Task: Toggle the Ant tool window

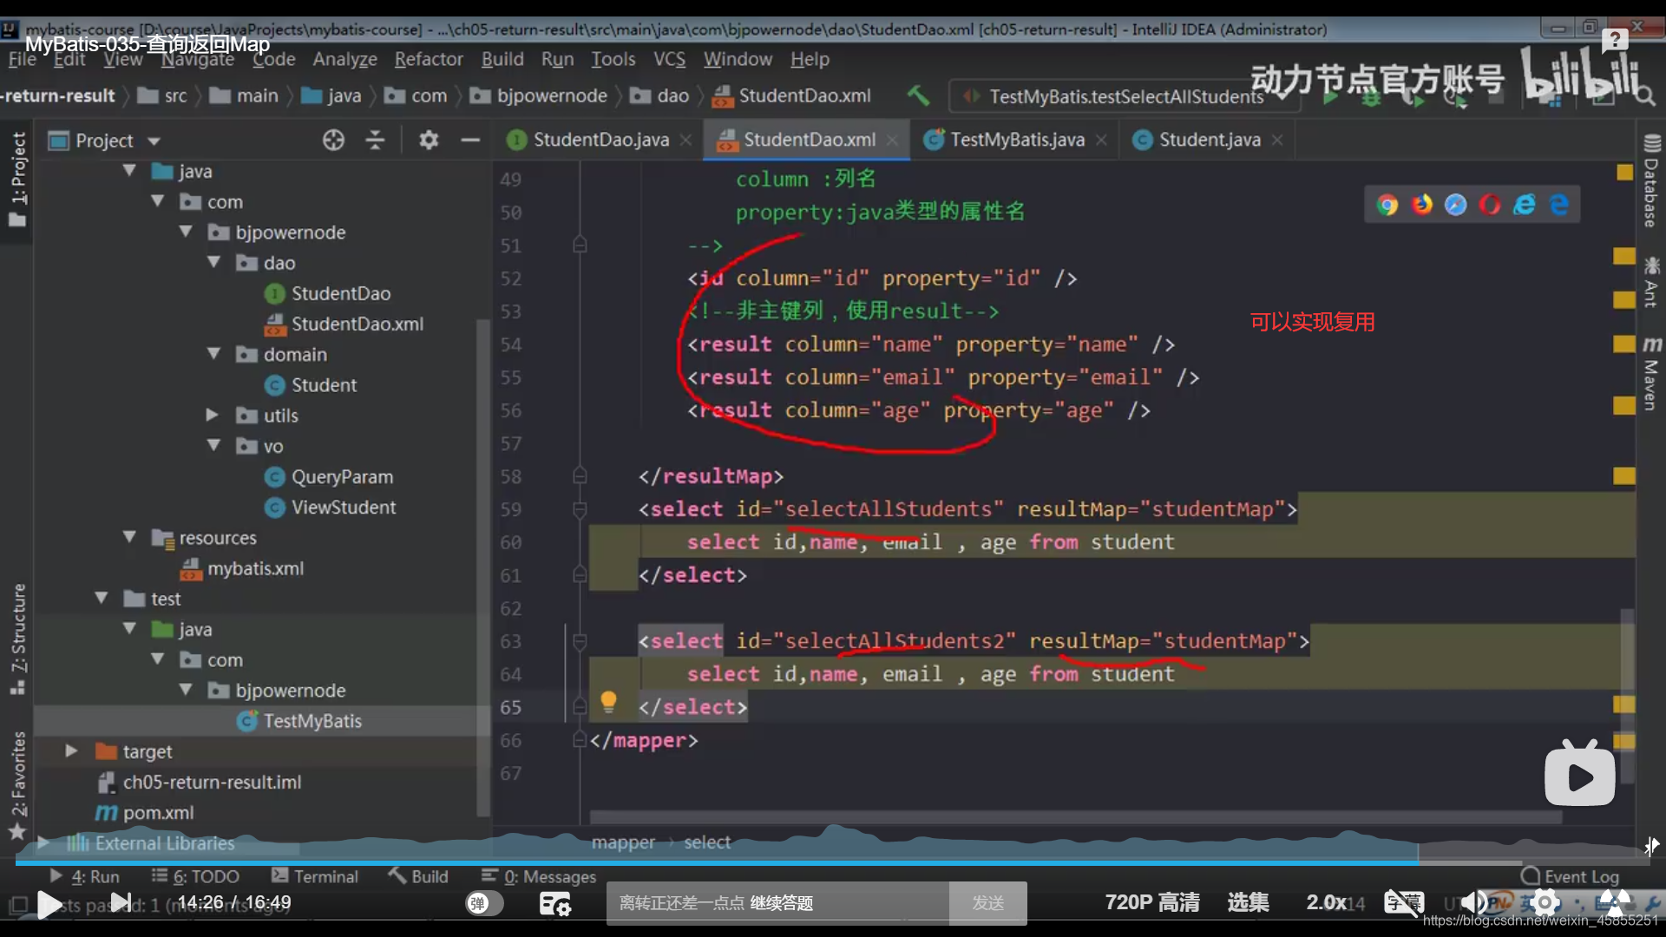Action: [1651, 282]
